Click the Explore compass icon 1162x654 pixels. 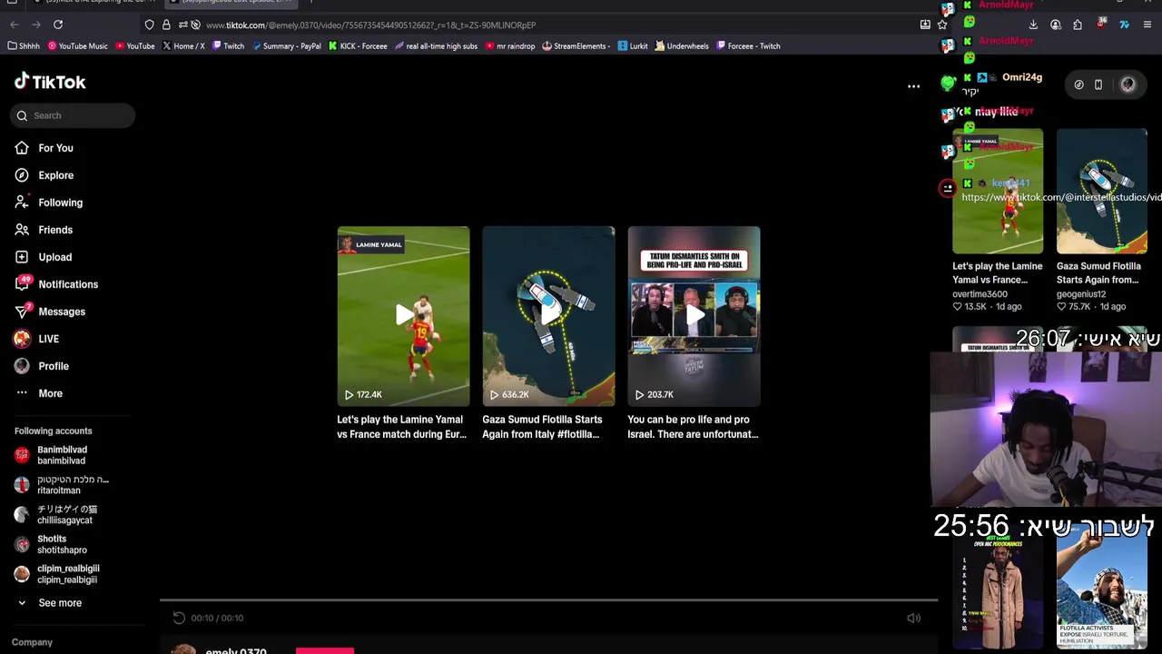click(x=22, y=175)
